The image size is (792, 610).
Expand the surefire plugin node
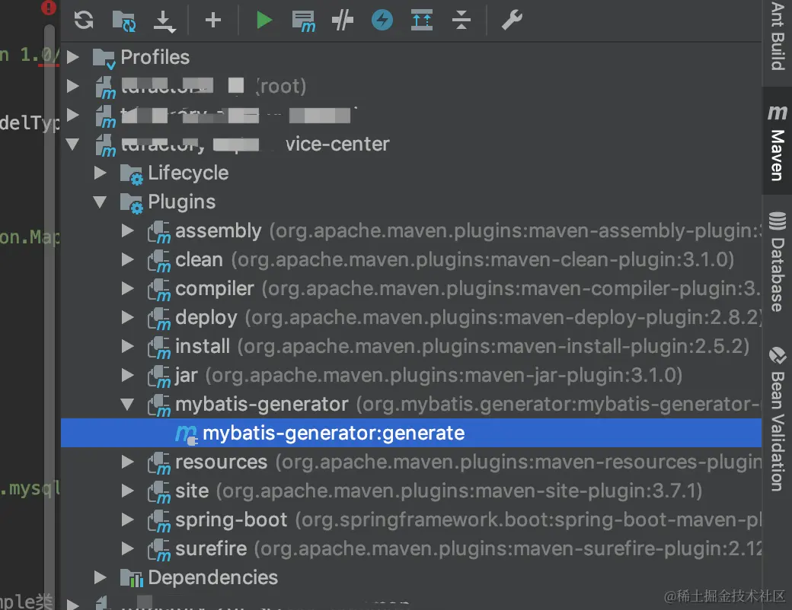point(128,548)
